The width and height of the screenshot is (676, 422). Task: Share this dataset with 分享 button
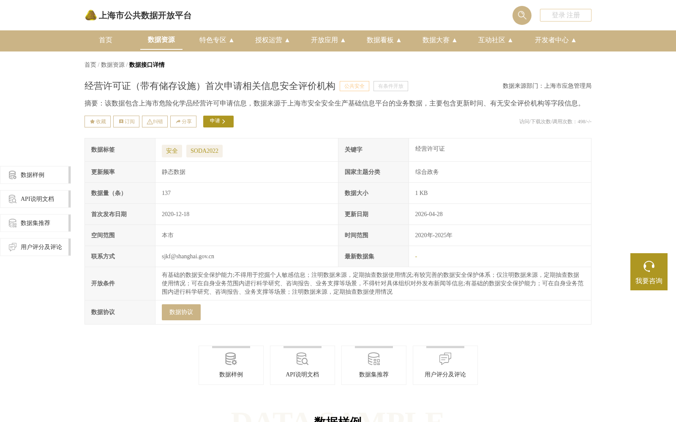183,122
